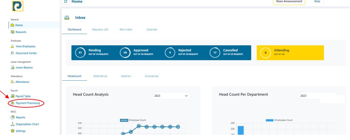Open Leave Balance page
Image resolution: width=350 pixels, height=140 pixels.
coord(24,68)
